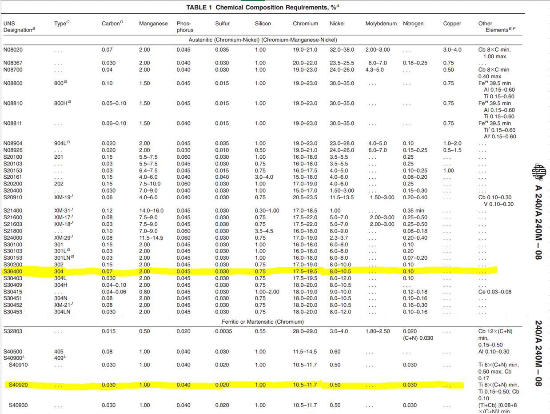Click the Chromium column header
This screenshot has height=414, width=550.
(x=305, y=24)
